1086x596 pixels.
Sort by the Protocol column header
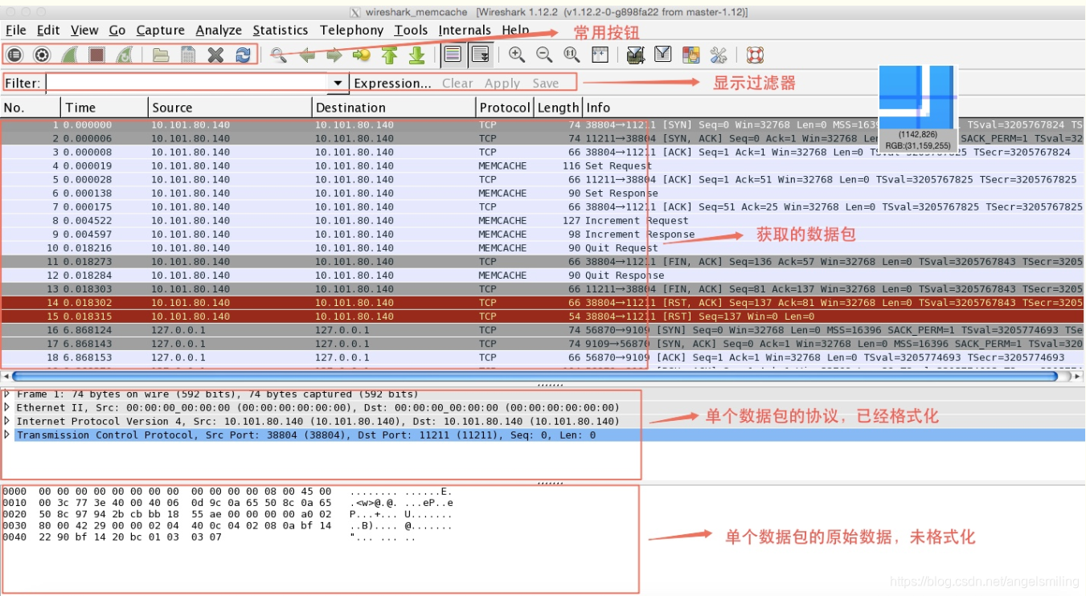[x=505, y=108]
